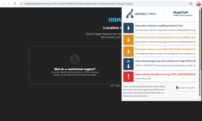Bookmark this page with the star icon

191,4
